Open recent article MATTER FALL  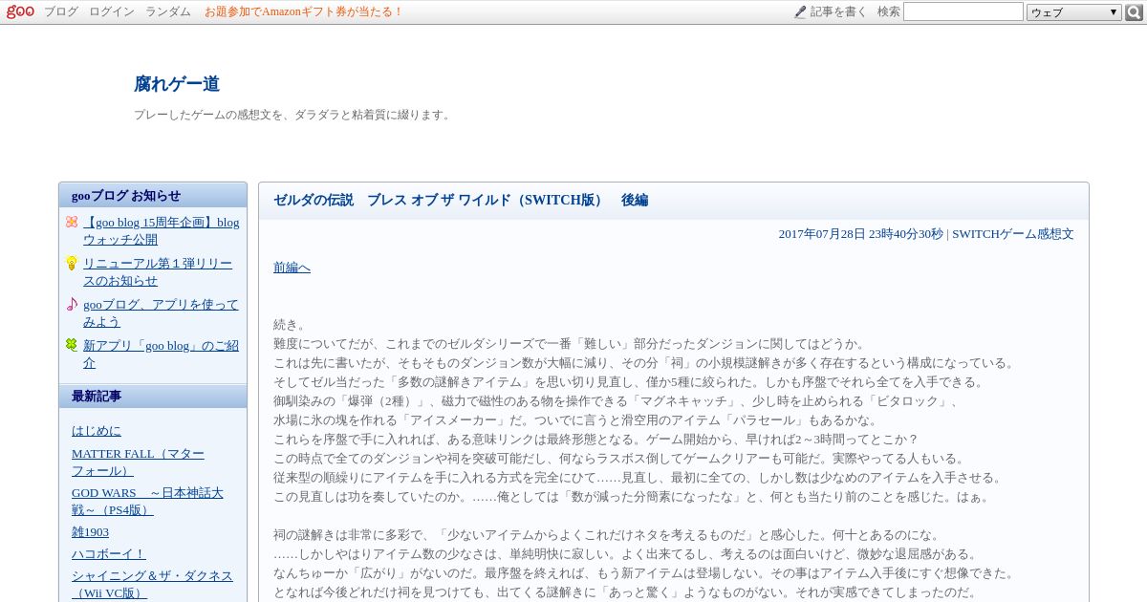click(138, 462)
